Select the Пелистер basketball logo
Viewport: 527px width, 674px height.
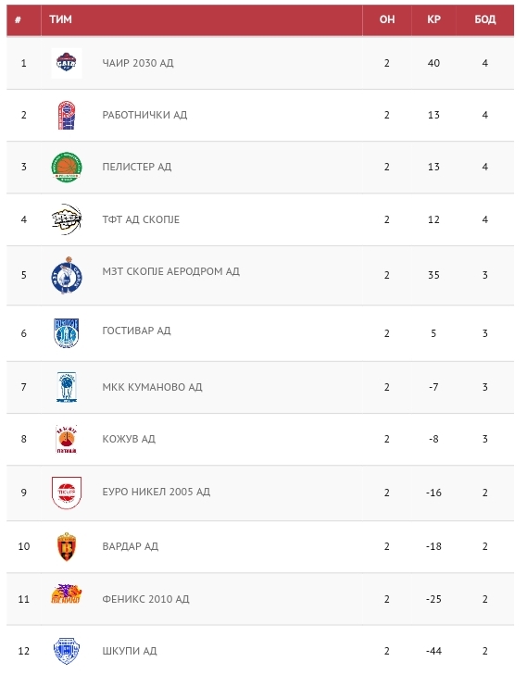(x=66, y=167)
